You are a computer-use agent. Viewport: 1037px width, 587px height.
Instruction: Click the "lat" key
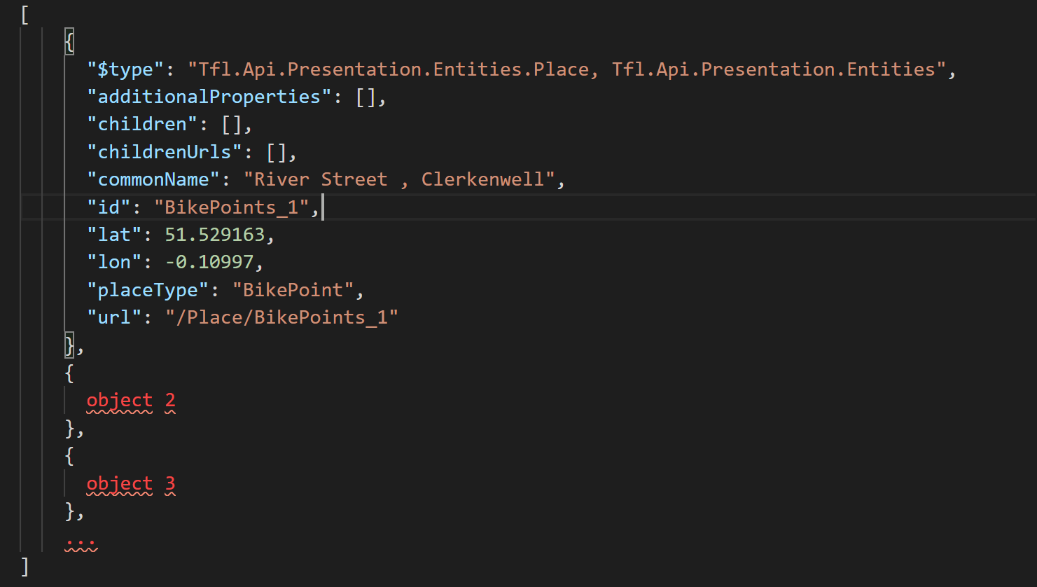click(x=114, y=235)
